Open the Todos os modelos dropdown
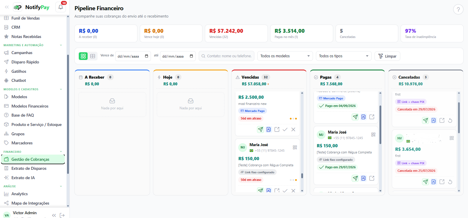This screenshot has width=468, height=218. click(x=285, y=56)
